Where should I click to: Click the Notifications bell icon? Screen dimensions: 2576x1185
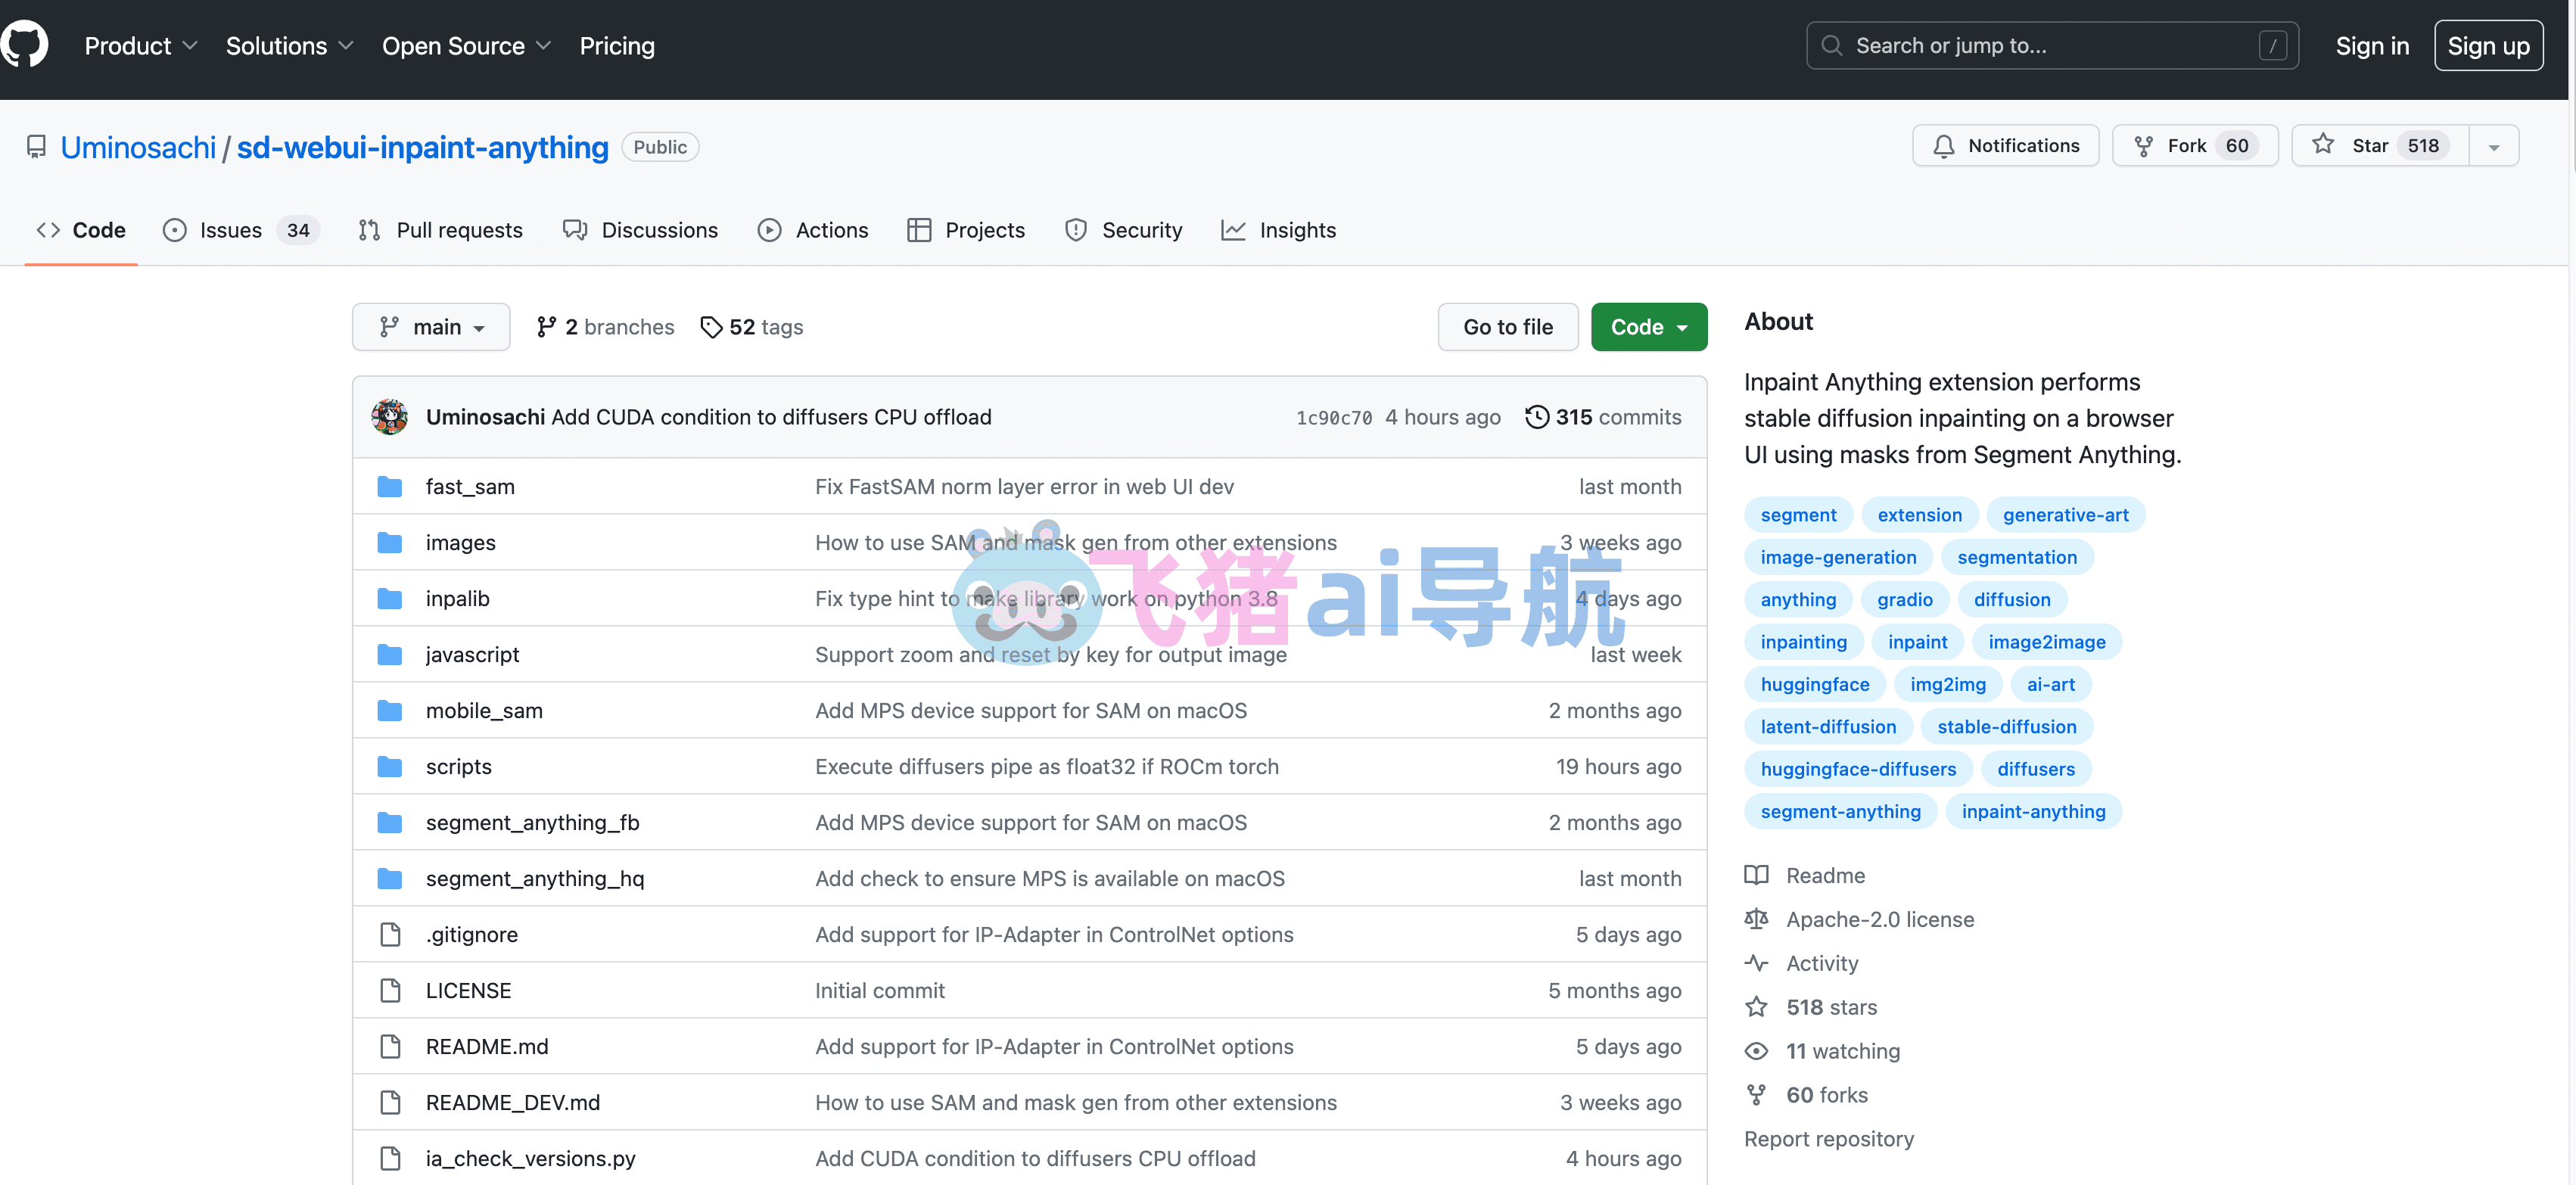(x=1943, y=146)
